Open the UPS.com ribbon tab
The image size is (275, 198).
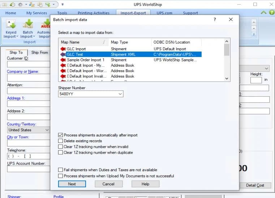coord(164,13)
